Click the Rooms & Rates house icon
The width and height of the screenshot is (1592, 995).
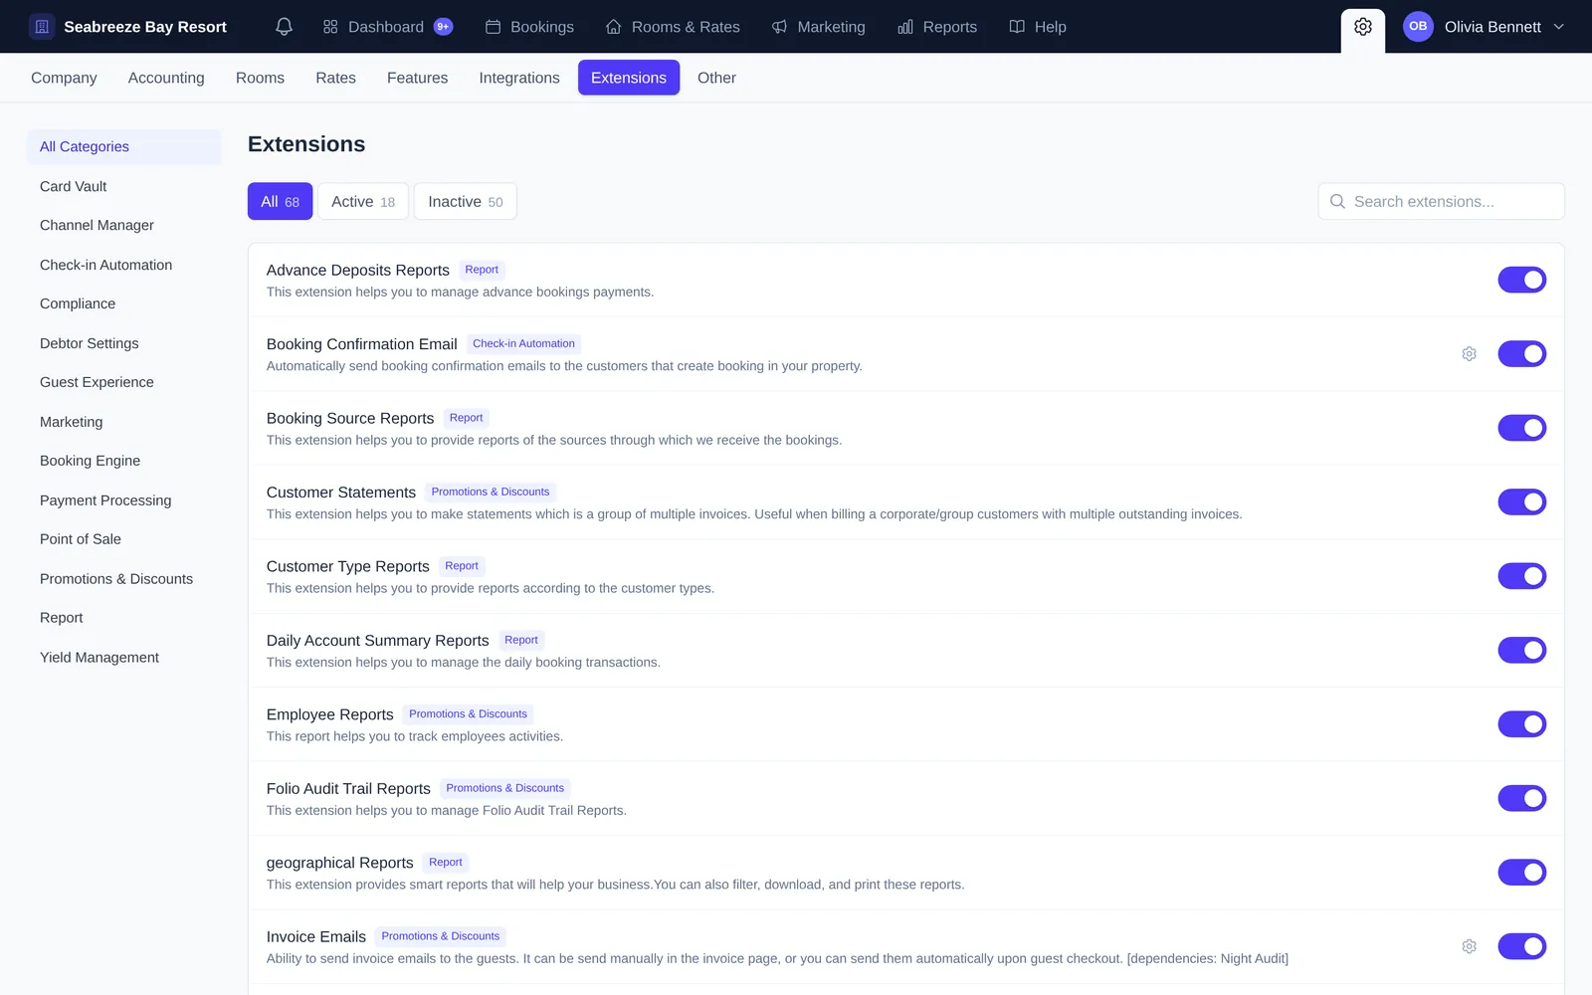click(x=614, y=27)
